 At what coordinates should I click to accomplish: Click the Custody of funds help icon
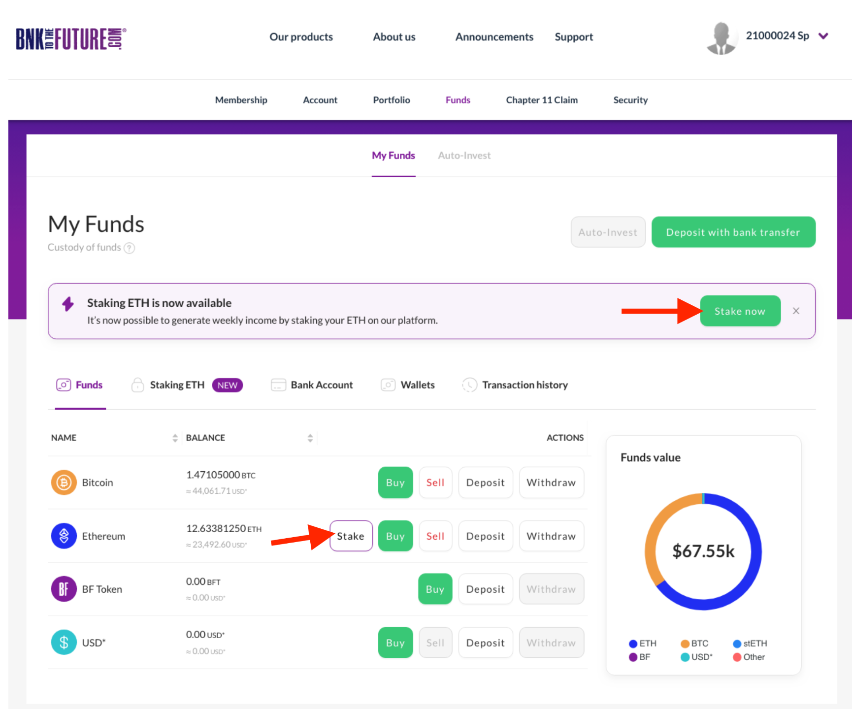tap(130, 248)
